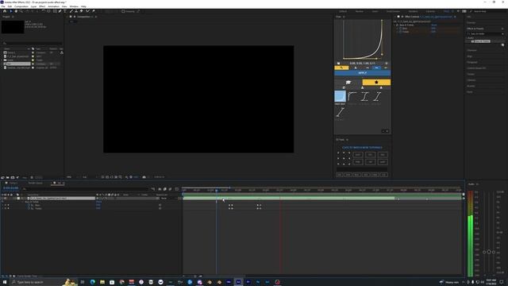Viewport: 508px width, 286px height.
Task: Select the first highlighted Flow curve preset
Action: pos(340,96)
